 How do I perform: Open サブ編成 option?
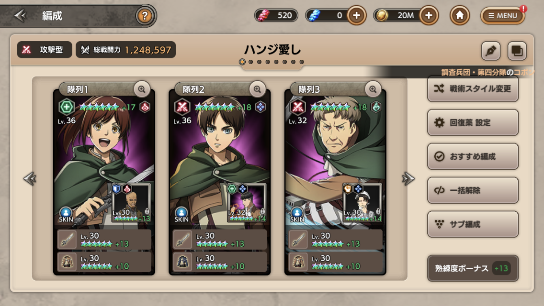473,224
